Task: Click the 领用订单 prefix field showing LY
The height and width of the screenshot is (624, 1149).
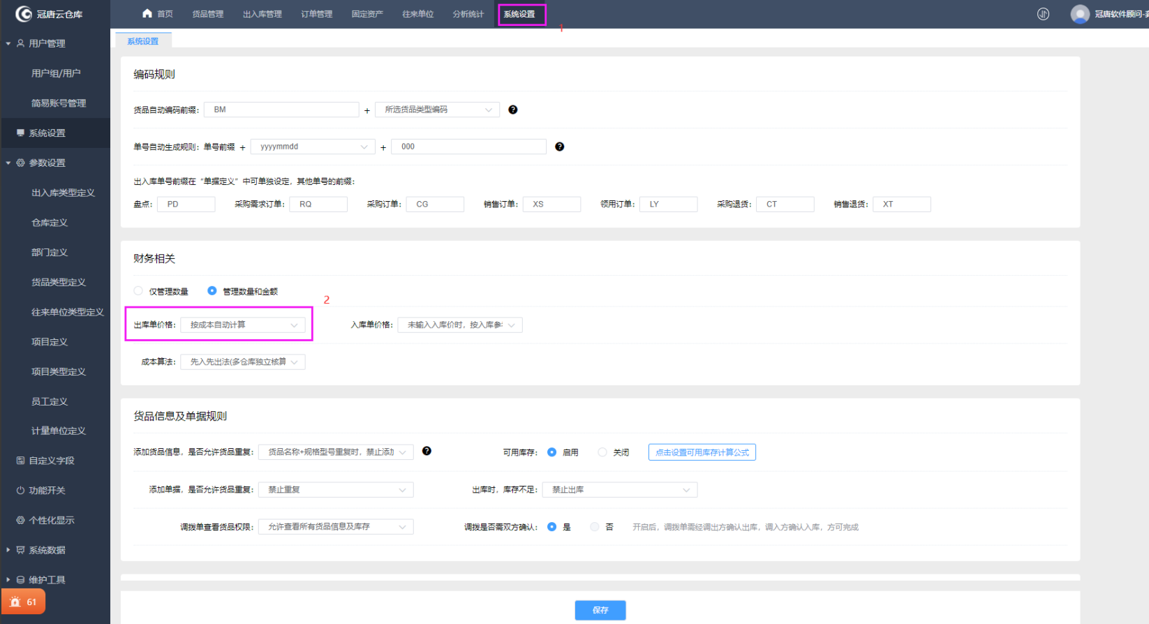Action: tap(668, 204)
